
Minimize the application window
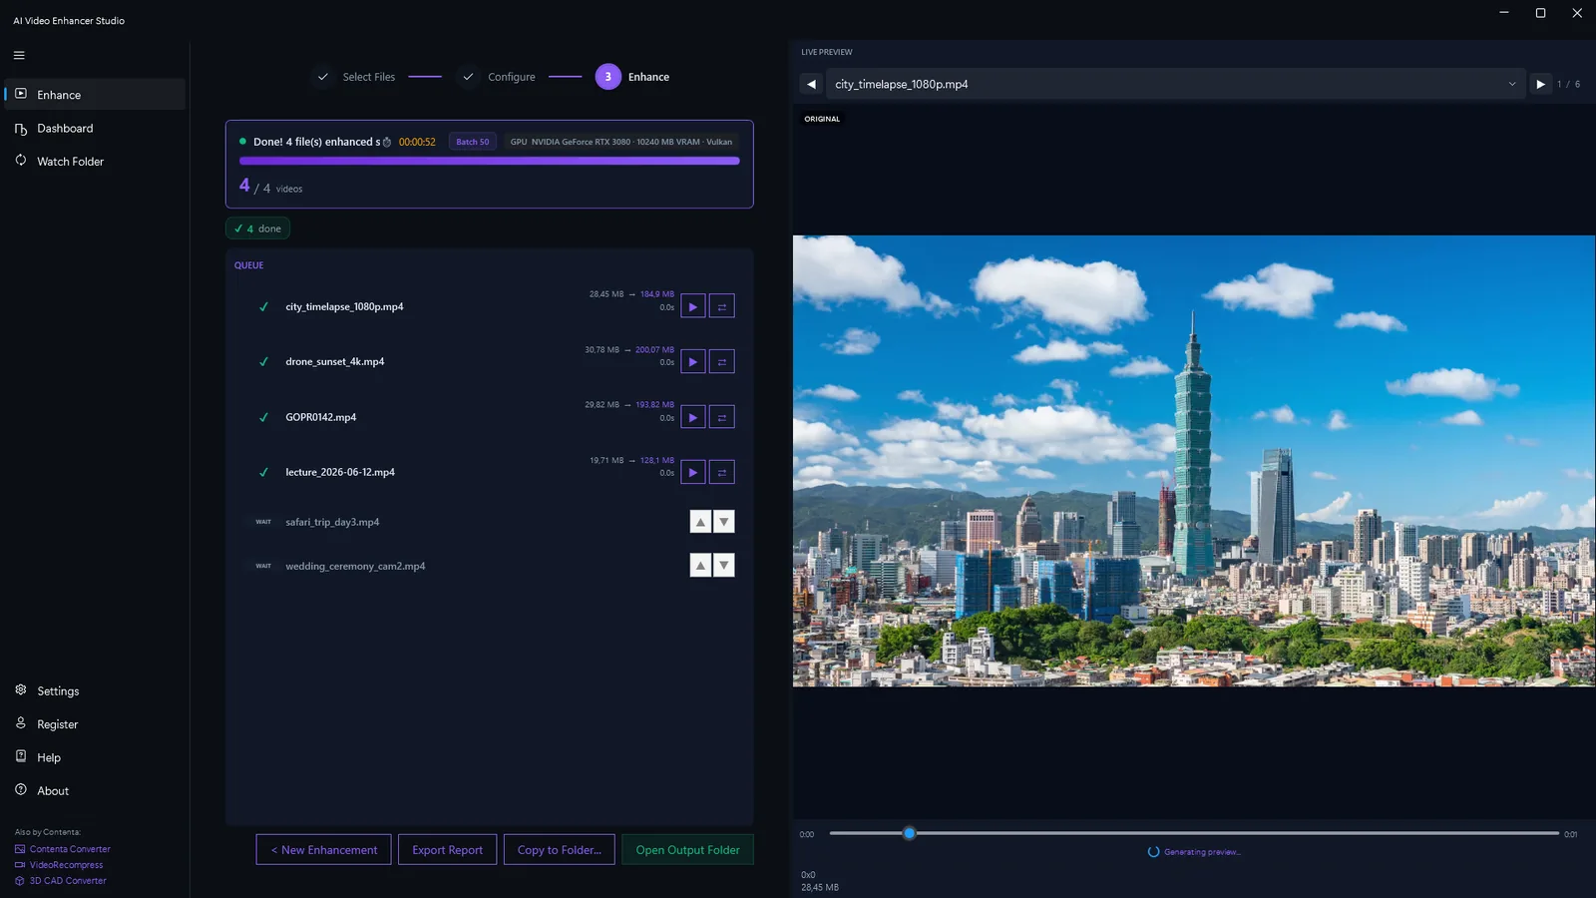pos(1504,13)
